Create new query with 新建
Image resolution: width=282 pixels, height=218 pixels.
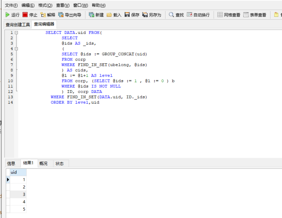click(x=96, y=15)
